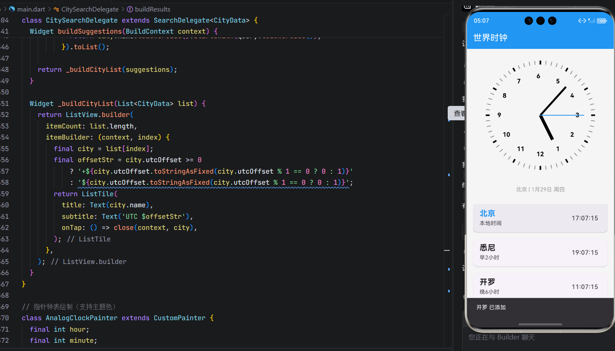Click the editor minimap scrollbar
The height and width of the screenshot is (351, 615).
coord(447,181)
